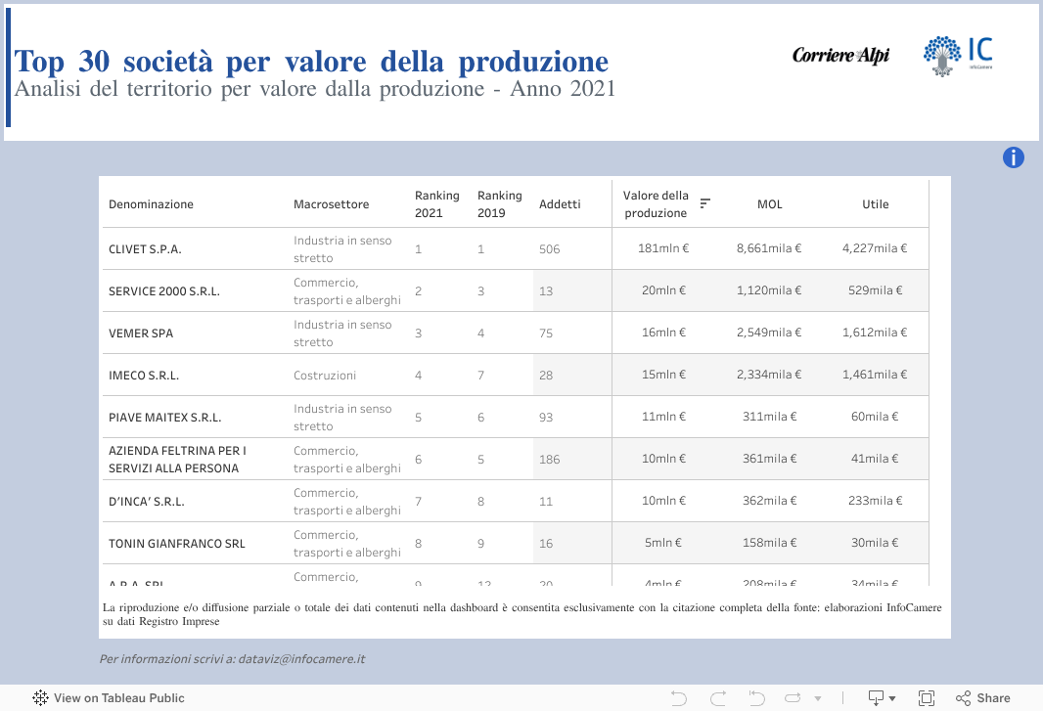Click the sort icon beside Valore della produzione
This screenshot has width=1043, height=711.
click(704, 203)
